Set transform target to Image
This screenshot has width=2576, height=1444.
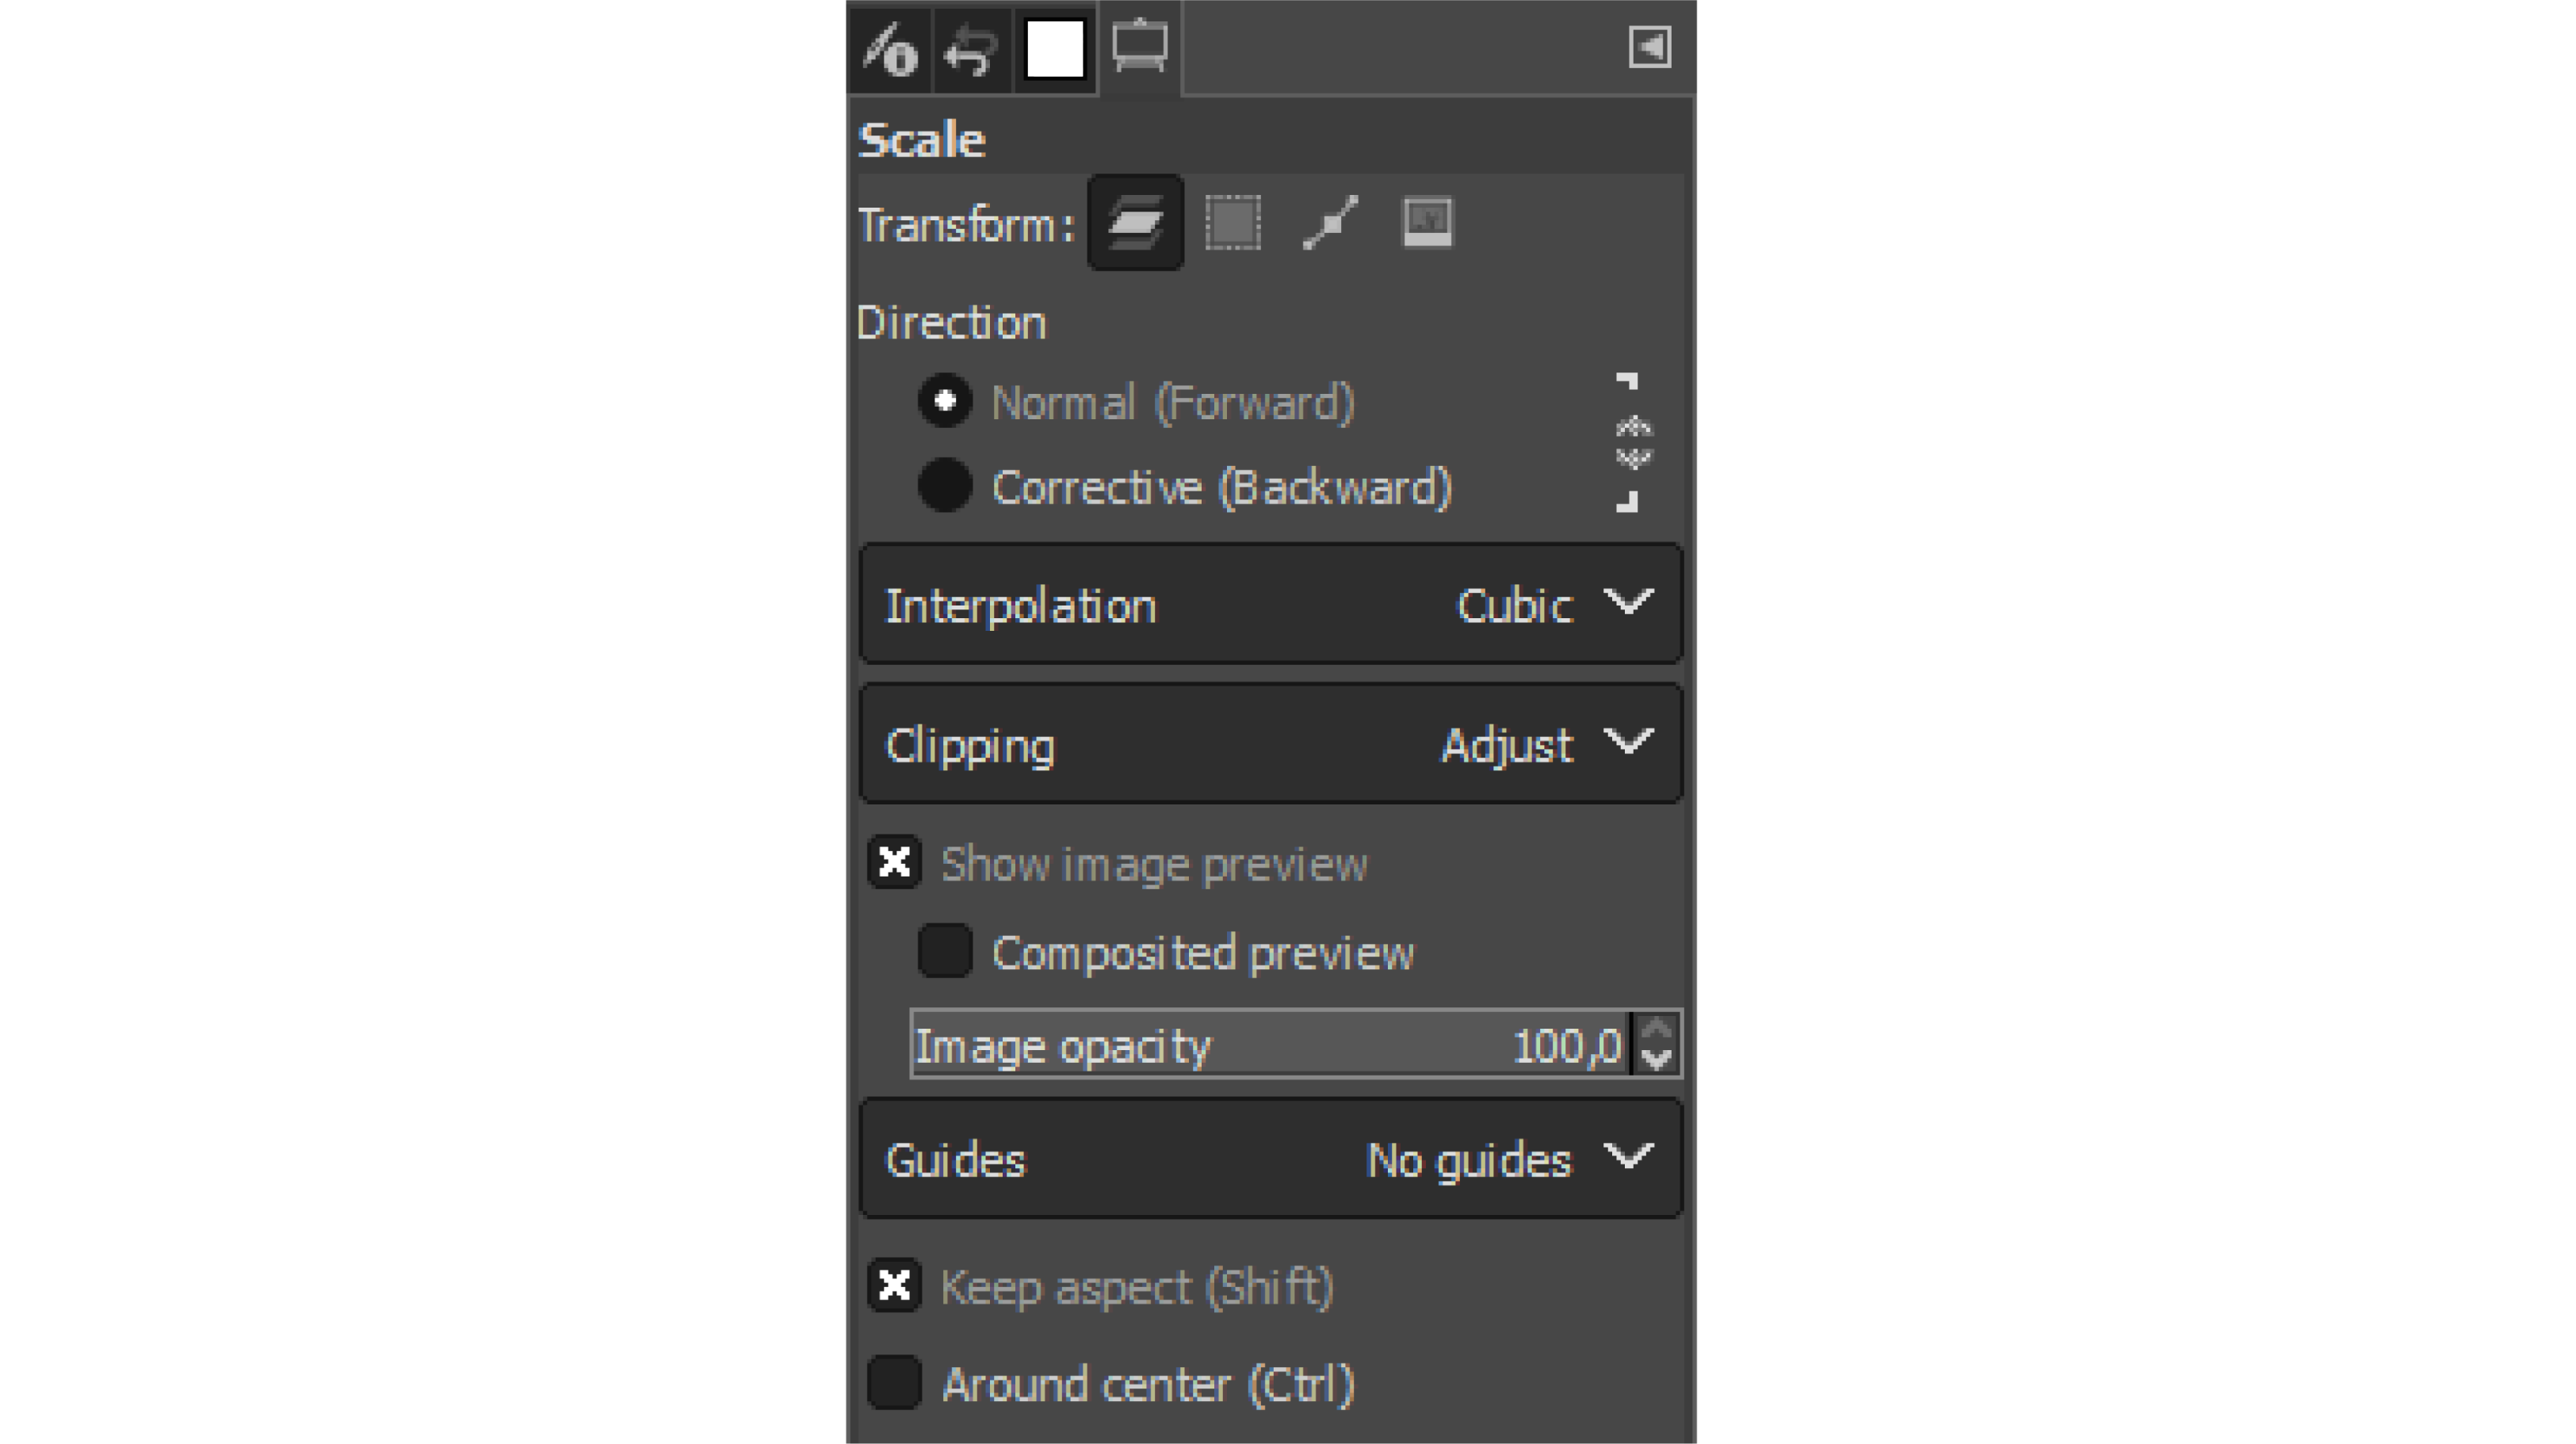click(x=1427, y=222)
